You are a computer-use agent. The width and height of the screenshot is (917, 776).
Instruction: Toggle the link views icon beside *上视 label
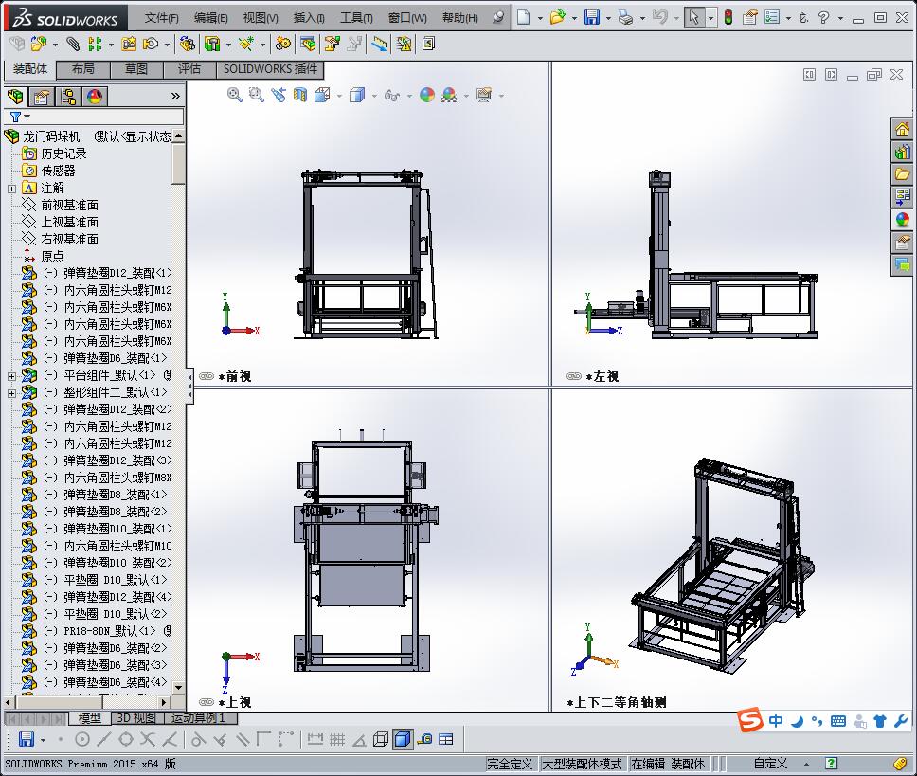coord(207,702)
